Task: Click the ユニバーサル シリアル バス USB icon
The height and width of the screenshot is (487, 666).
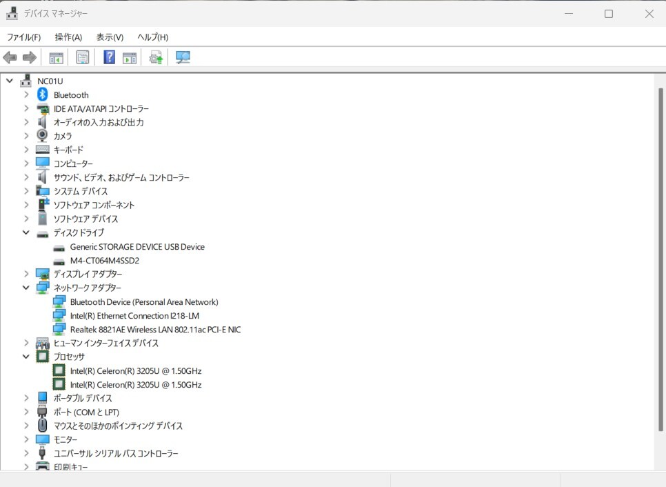Action: [42, 453]
